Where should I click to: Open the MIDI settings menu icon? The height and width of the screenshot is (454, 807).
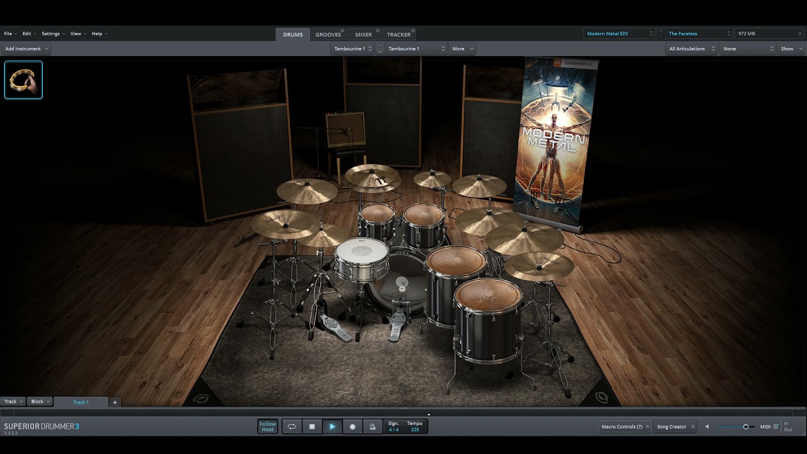(x=775, y=427)
